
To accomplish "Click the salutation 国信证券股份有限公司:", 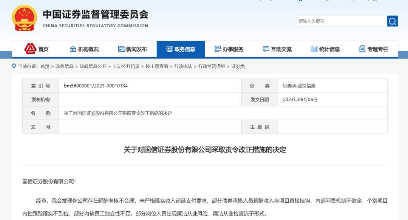I will [49, 182].
